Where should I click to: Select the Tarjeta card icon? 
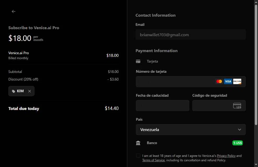tap(138, 61)
